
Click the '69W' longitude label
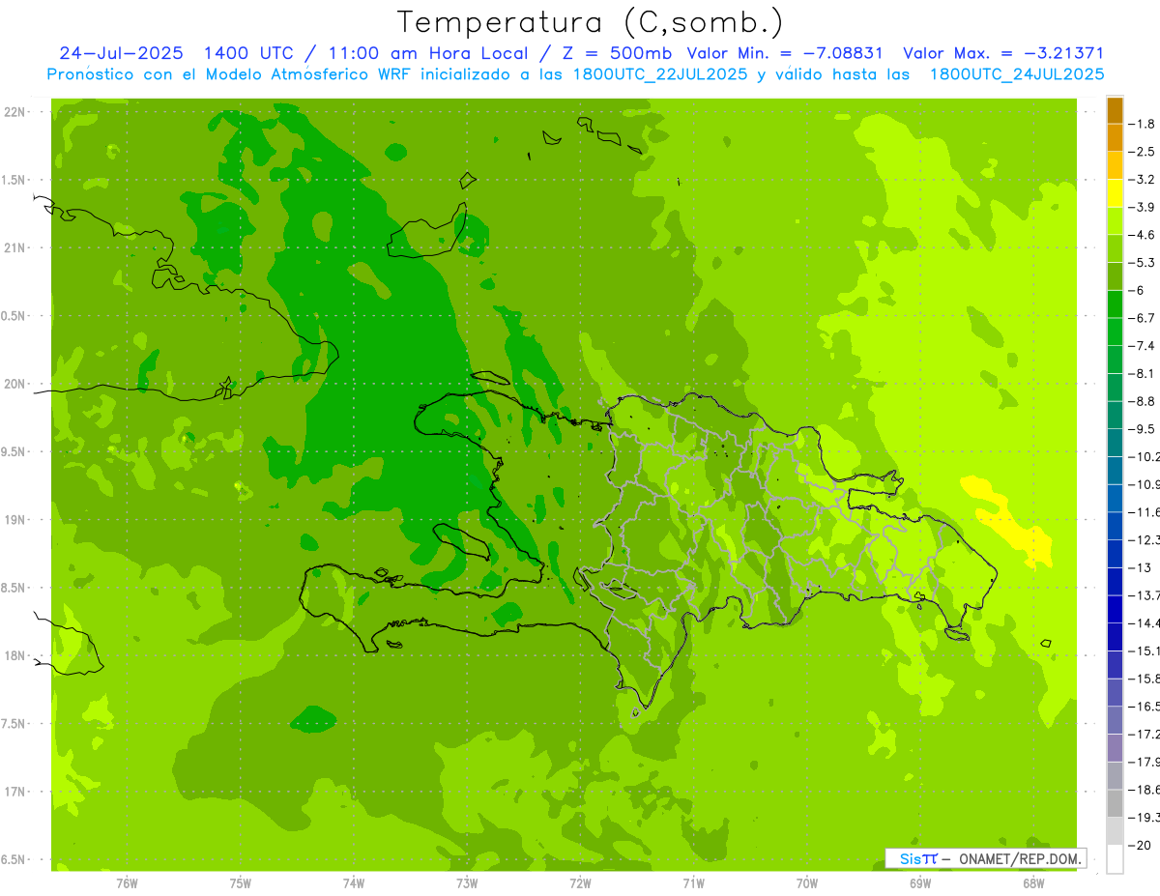click(920, 882)
